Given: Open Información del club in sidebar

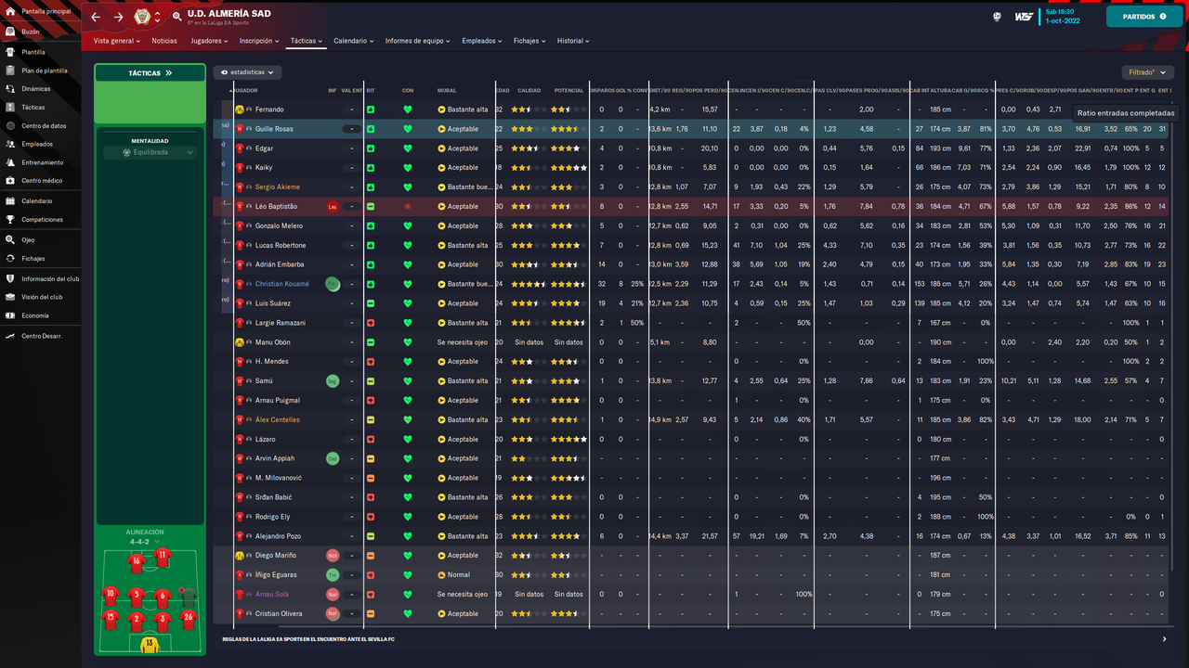Looking at the screenshot, I should pyautogui.click(x=50, y=279).
